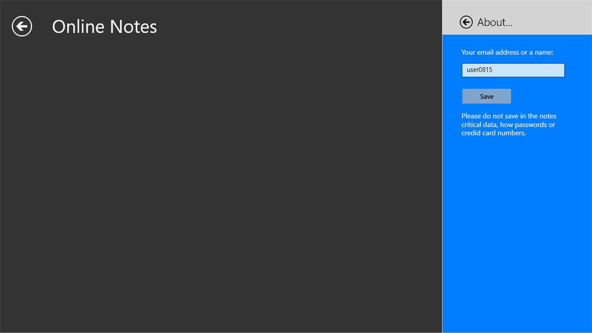Click the warning text about passwords
This screenshot has width=592, height=333.
(509, 124)
